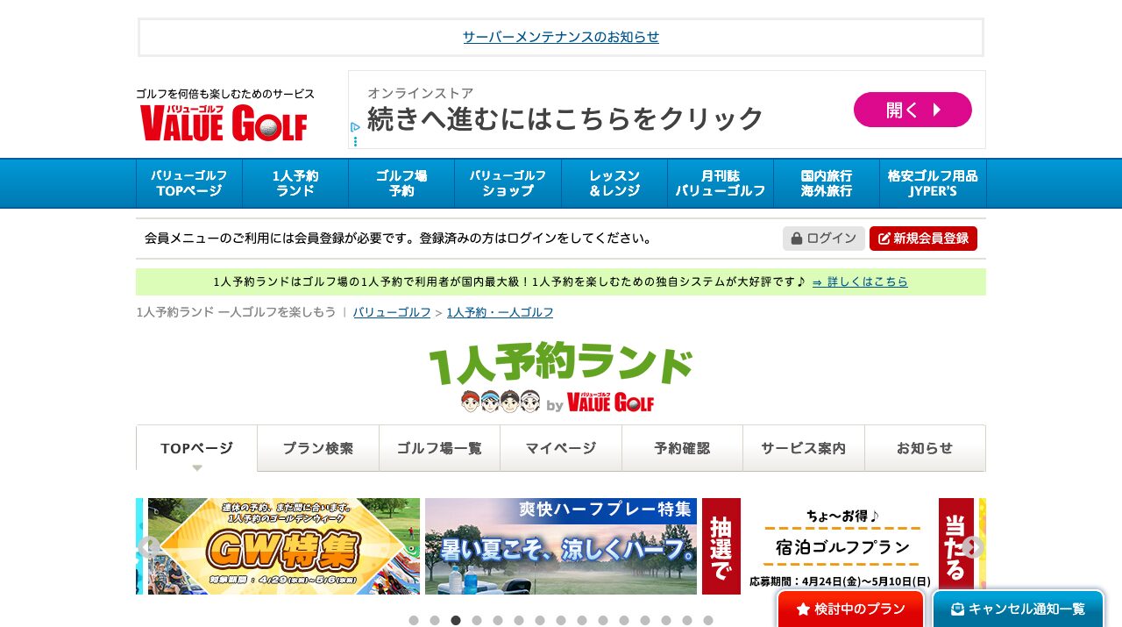Open 検討中のプラン button
Viewport: 1122px width, 627px height.
click(850, 609)
